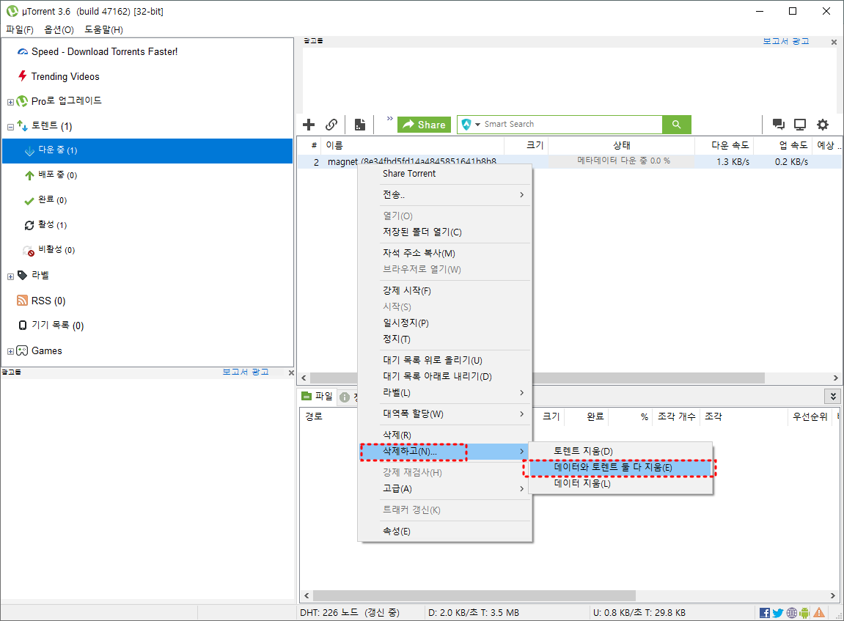This screenshot has width=844, height=621.
Task: Choose 데이터 지움(L) in submenu
Action: pos(620,483)
